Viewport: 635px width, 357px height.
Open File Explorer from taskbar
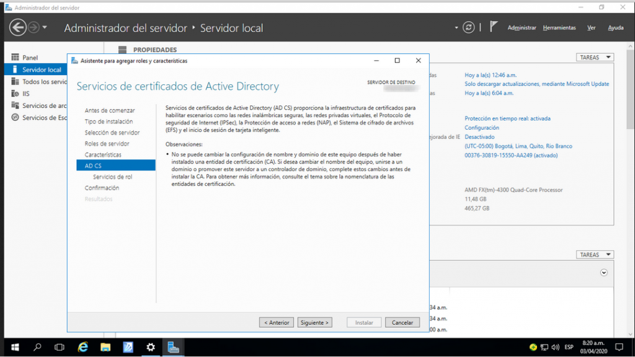[x=105, y=347]
